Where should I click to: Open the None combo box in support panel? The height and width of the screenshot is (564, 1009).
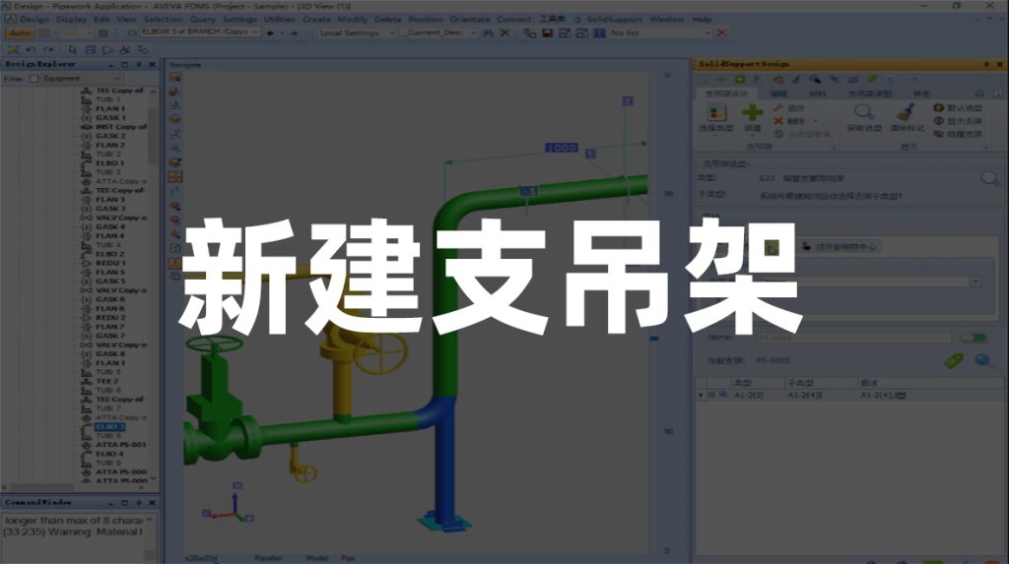point(975,282)
